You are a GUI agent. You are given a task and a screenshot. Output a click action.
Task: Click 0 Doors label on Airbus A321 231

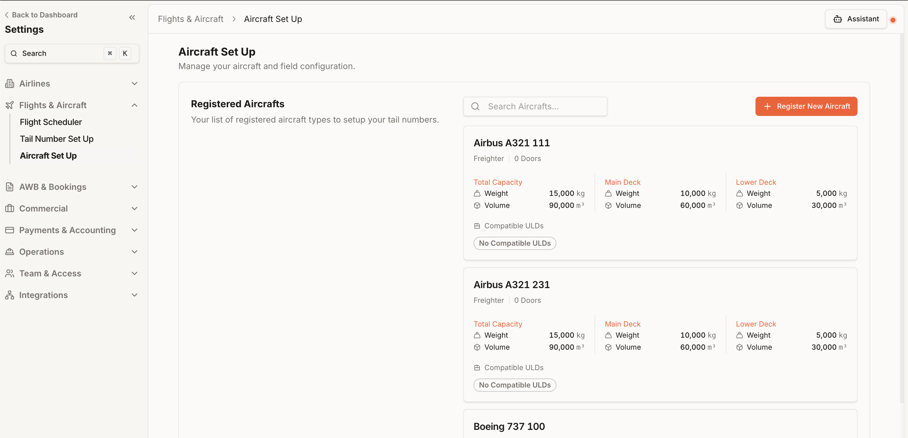[527, 300]
